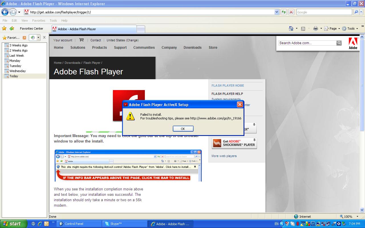The image size is (365, 228).
Task: Click the History clock icon in Favorites pane
Action: (x=33, y=38)
